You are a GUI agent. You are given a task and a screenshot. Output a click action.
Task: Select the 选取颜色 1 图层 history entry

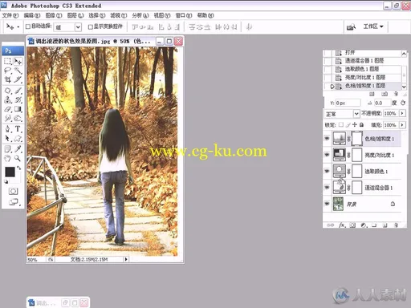click(362, 69)
